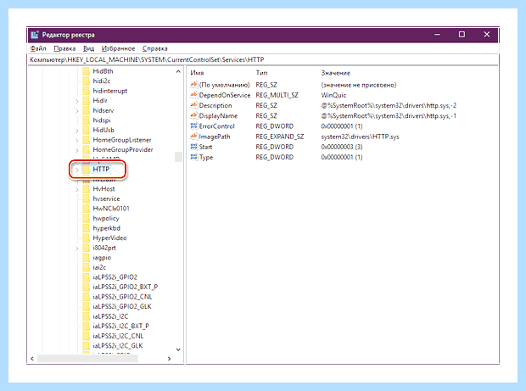The height and width of the screenshot is (391, 526).
Task: Select the iaLPSS2i_GPIO2 key
Action: pyautogui.click(x=115, y=277)
